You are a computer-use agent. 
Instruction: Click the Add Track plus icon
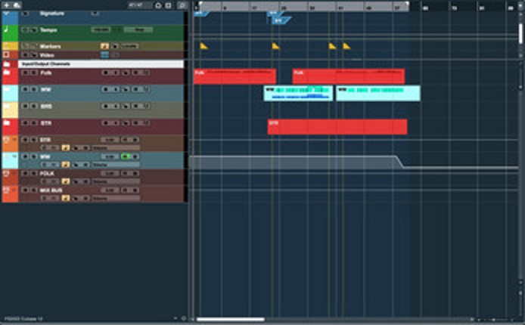point(6,5)
